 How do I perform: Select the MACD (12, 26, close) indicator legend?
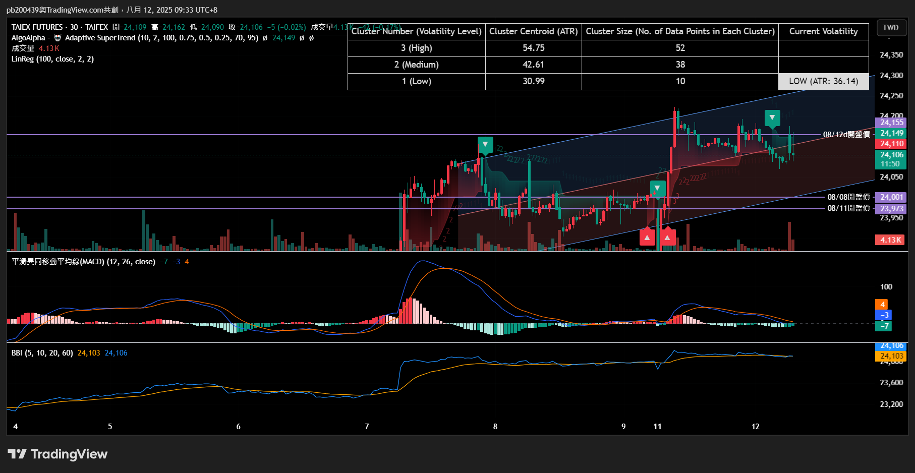83,262
